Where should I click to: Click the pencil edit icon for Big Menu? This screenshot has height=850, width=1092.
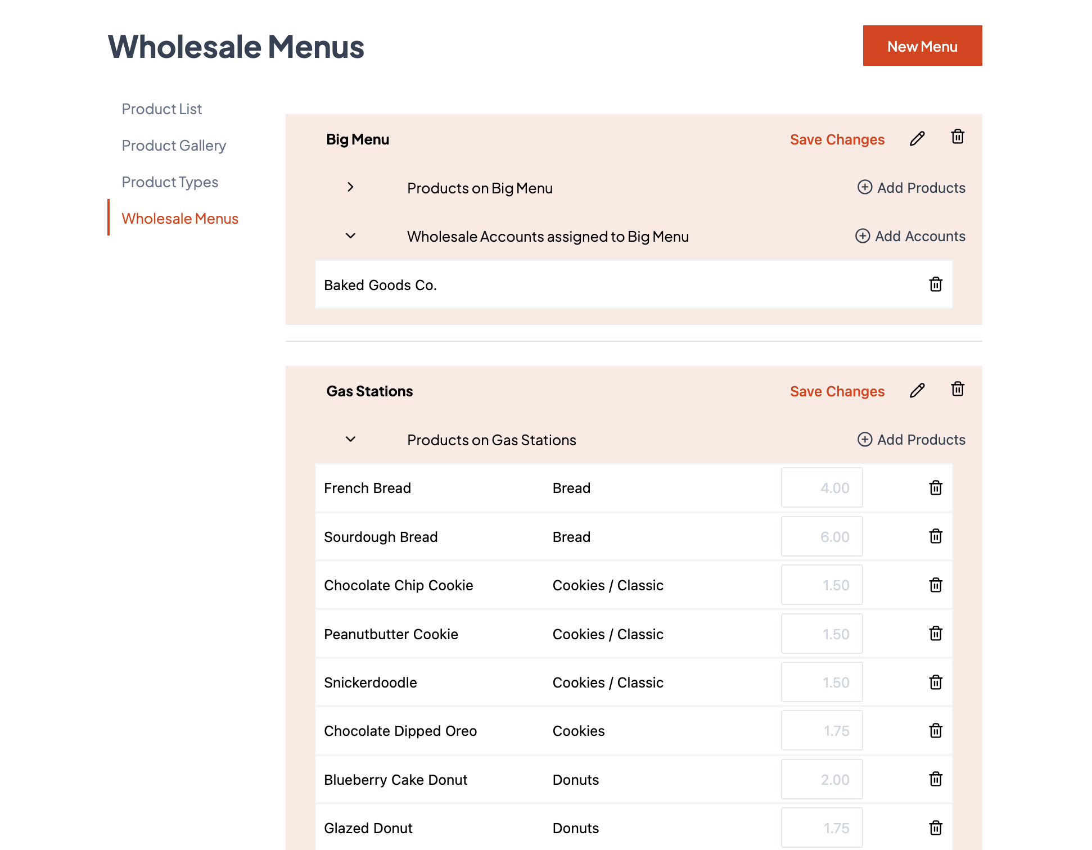[x=917, y=139]
